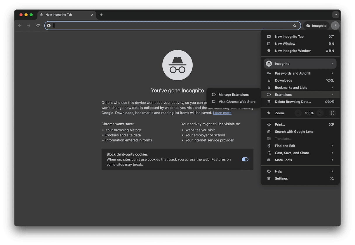The height and width of the screenshot is (245, 355).
Task: Enter fullscreen using the zoom row icon
Action: click(x=333, y=113)
